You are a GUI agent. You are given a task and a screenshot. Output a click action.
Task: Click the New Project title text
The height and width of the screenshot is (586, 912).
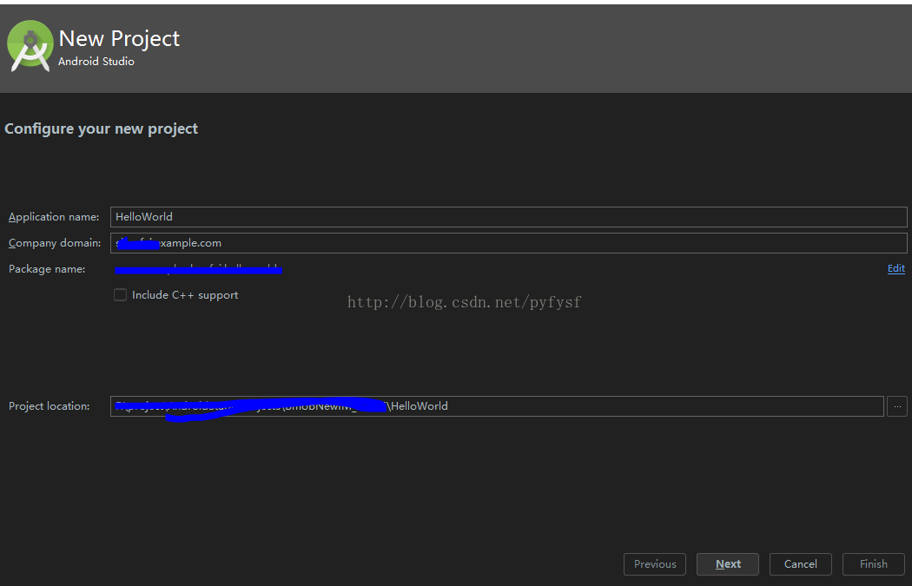point(119,38)
